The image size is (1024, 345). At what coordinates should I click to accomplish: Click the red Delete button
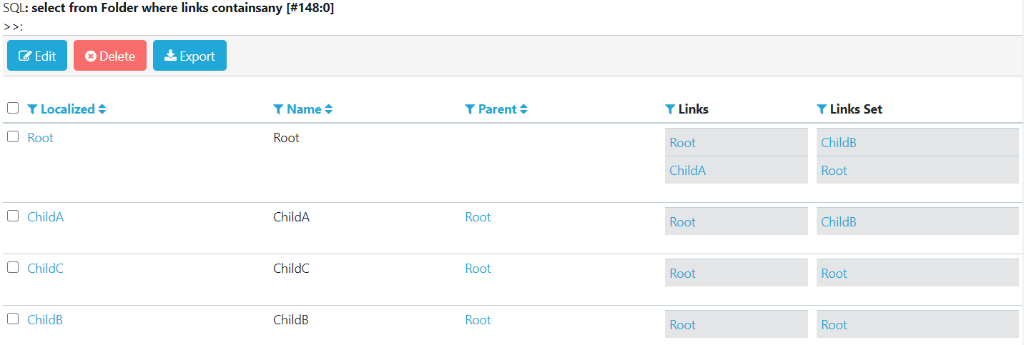coord(110,56)
